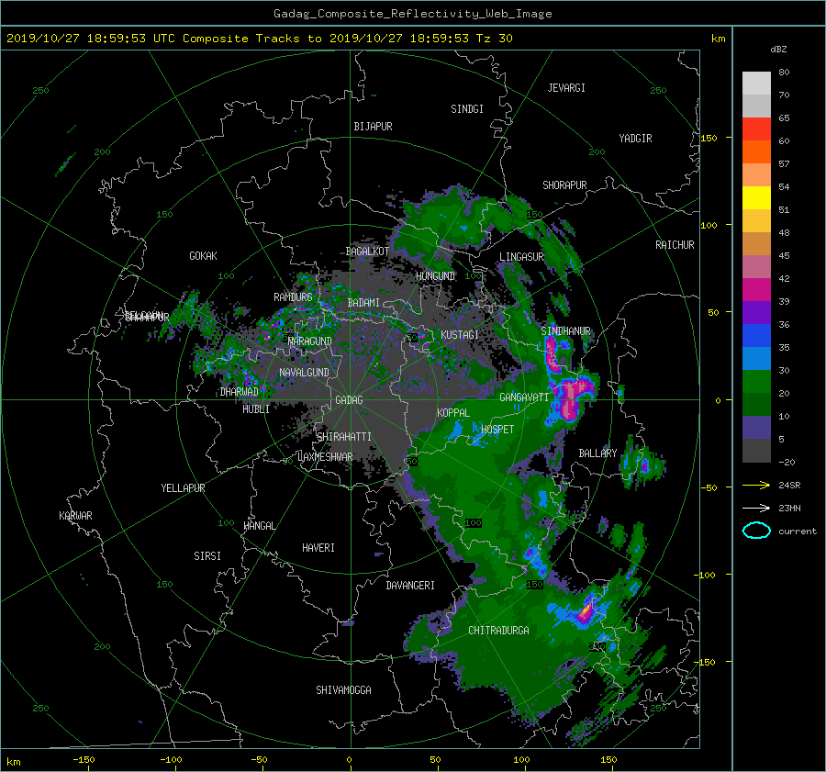Viewport: 826px width, 772px height.
Task: Click the SINDGI label on map
Action: pos(467,109)
